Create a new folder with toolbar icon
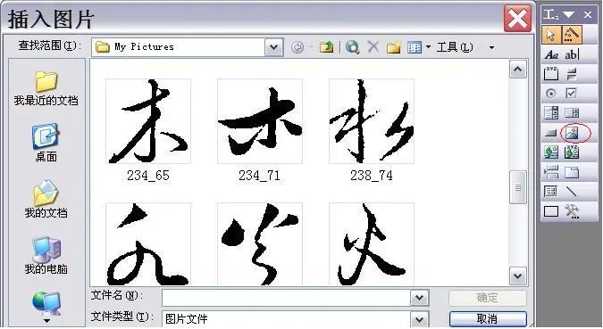This screenshot has height=329, width=603. pos(394,47)
